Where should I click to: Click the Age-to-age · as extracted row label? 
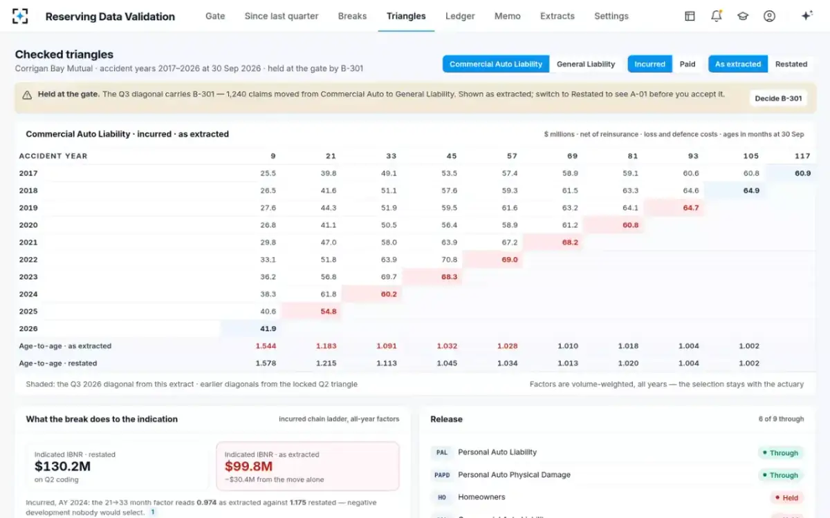point(65,346)
